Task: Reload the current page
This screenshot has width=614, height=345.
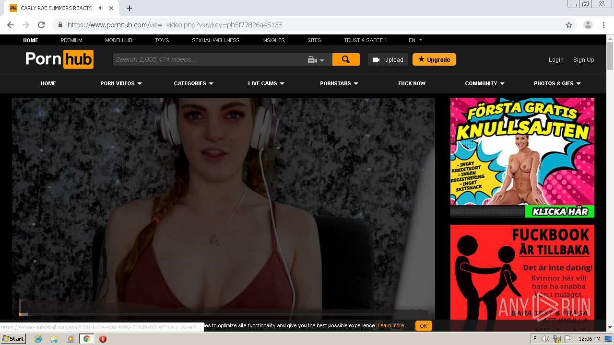Action: [x=41, y=25]
